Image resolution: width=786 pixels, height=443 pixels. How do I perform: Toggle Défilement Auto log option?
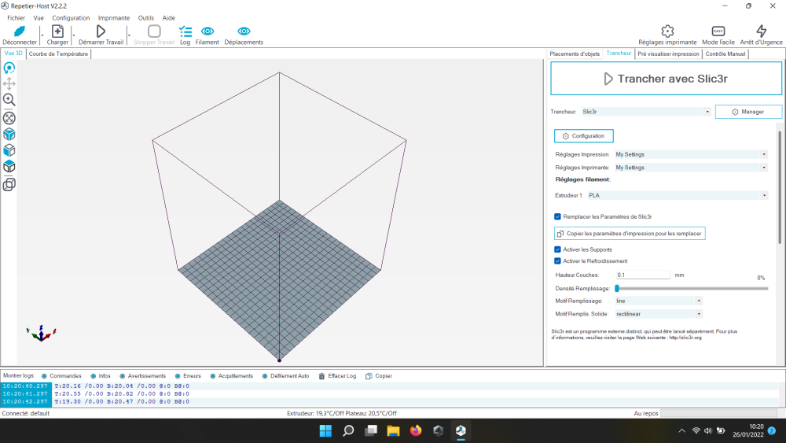285,376
